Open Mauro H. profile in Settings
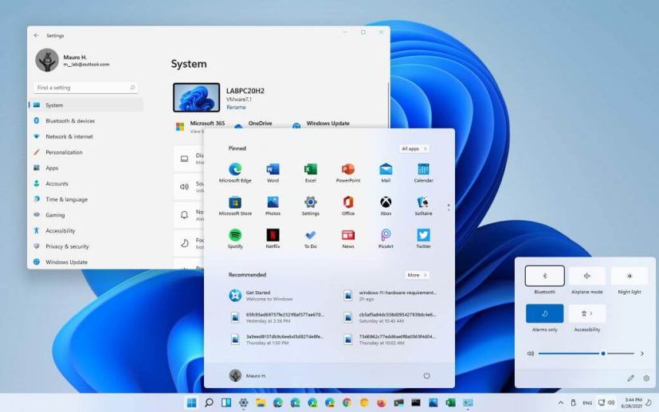The width and height of the screenshot is (659, 412). click(73, 60)
